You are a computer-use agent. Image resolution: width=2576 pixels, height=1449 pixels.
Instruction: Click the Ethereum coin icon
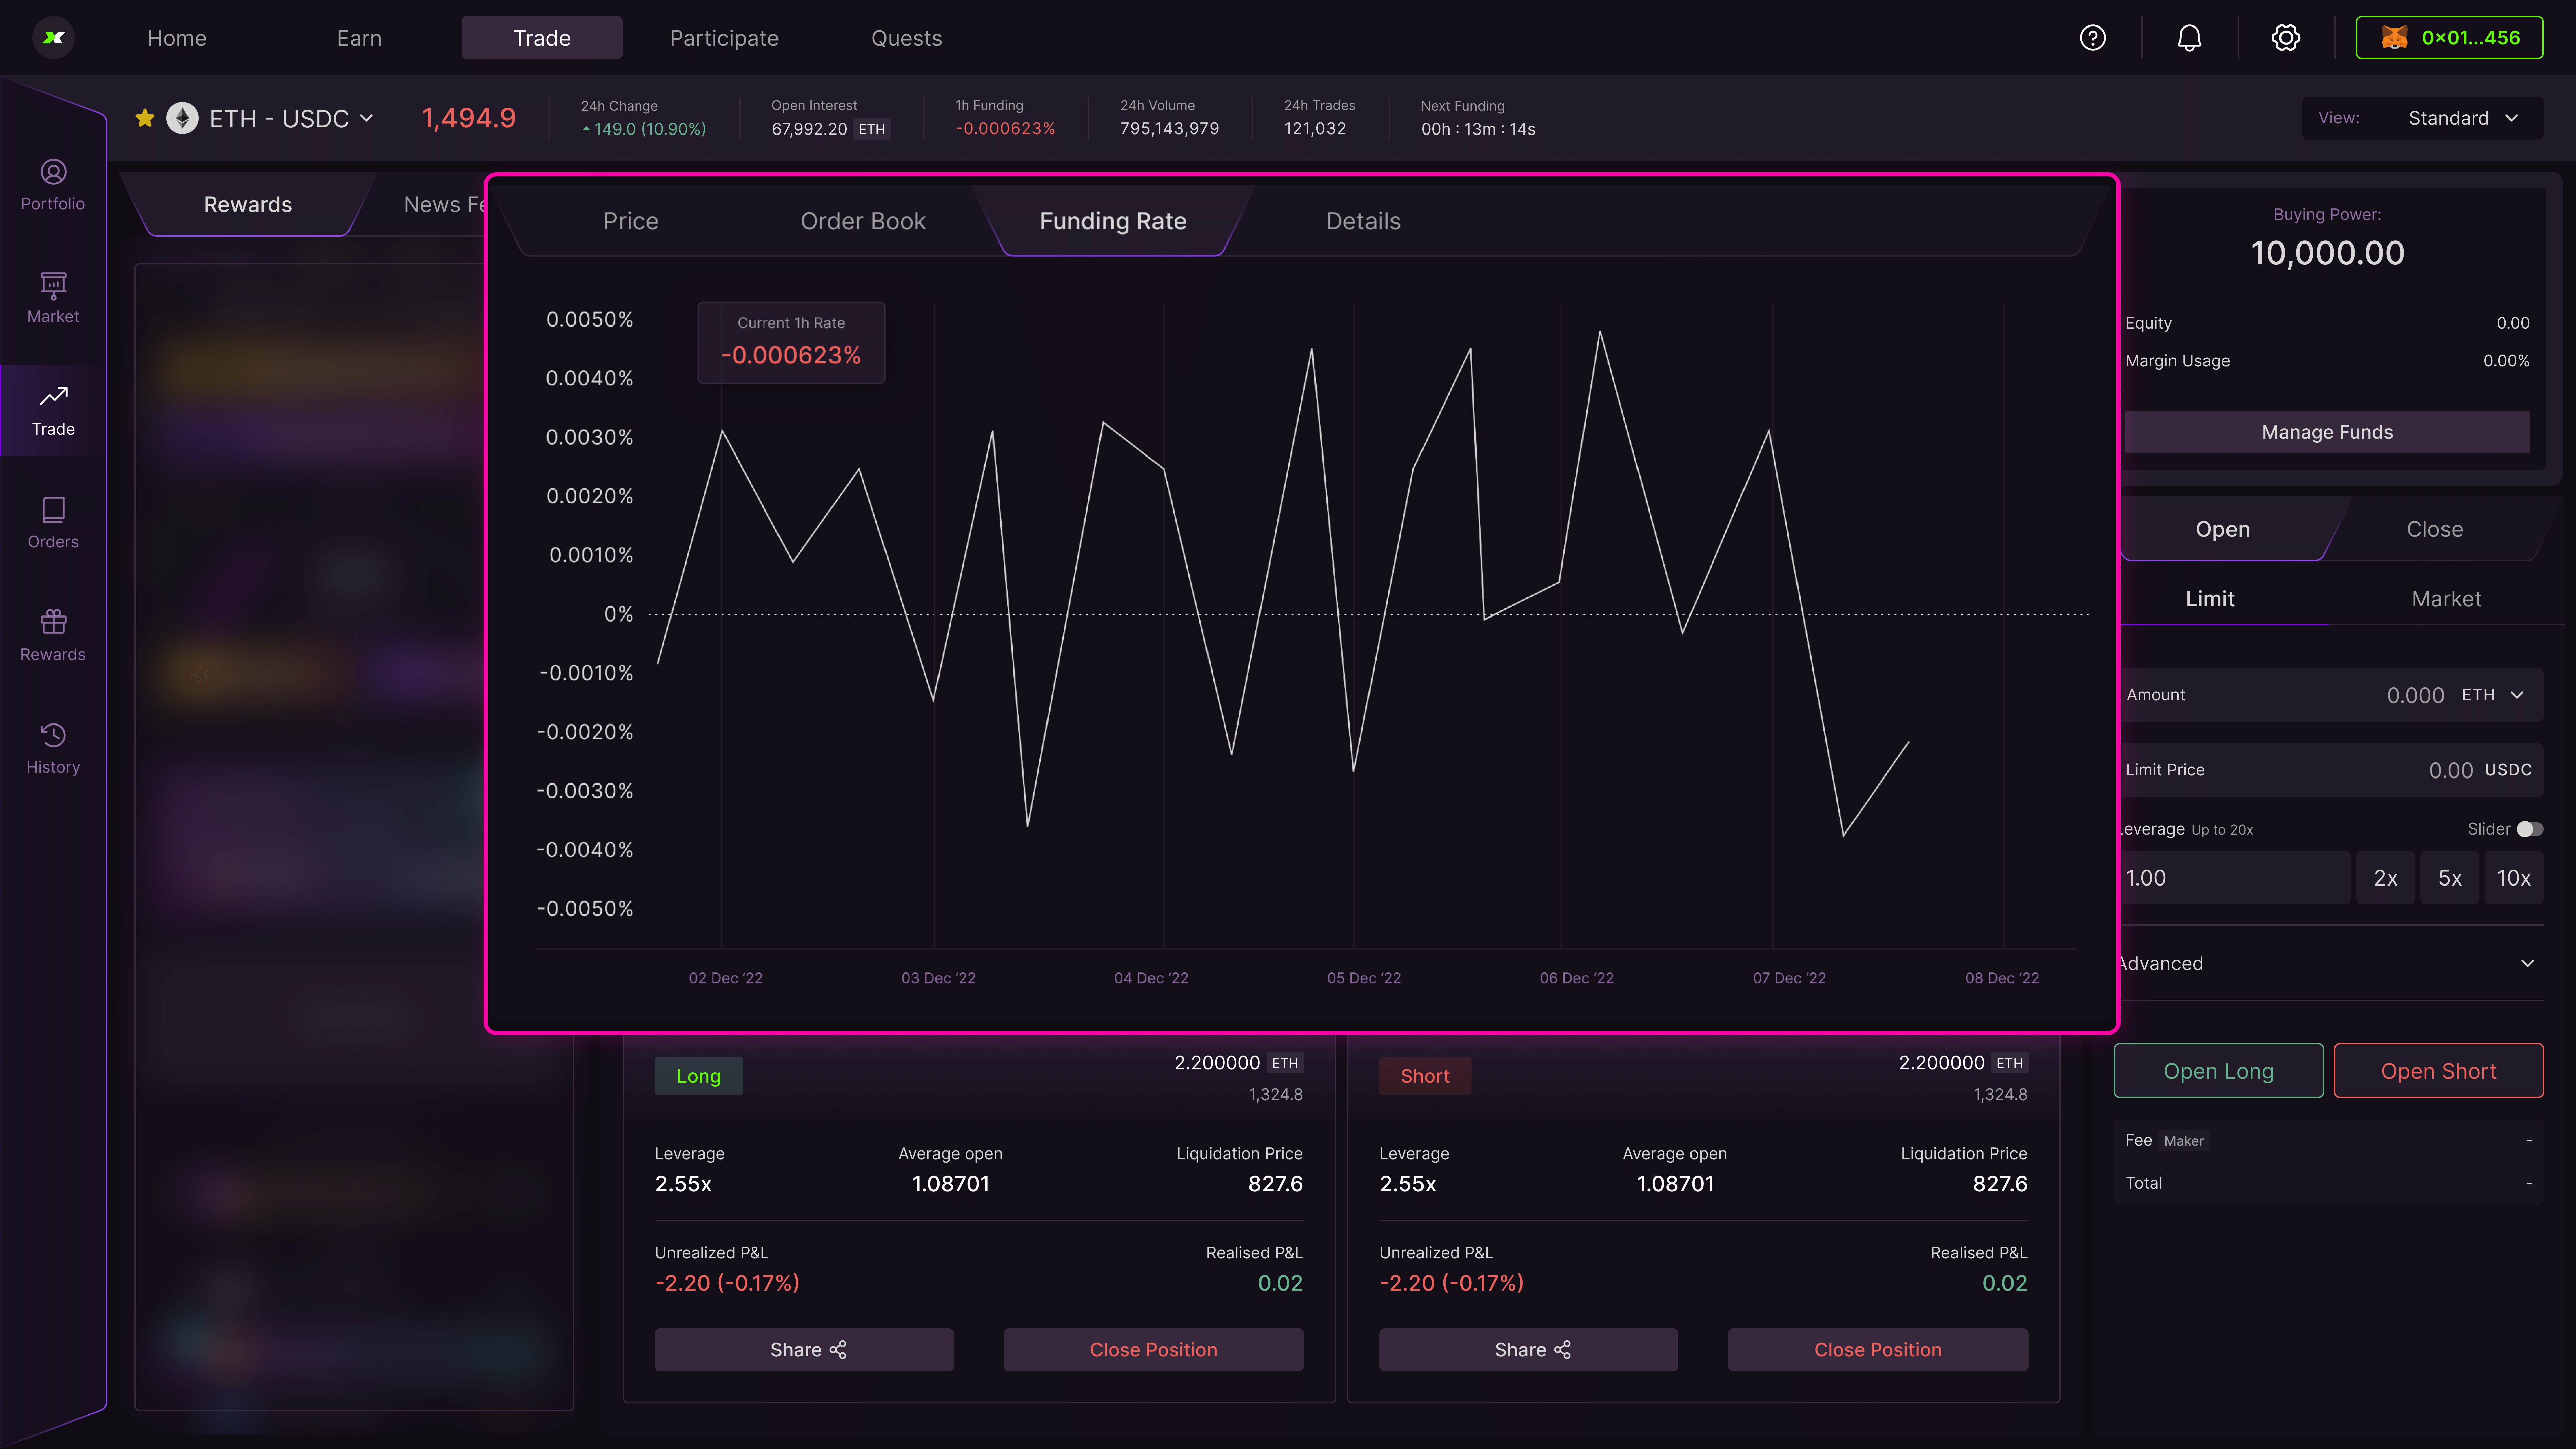[x=182, y=118]
